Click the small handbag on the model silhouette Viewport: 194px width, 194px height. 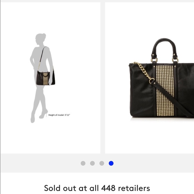tap(45, 78)
